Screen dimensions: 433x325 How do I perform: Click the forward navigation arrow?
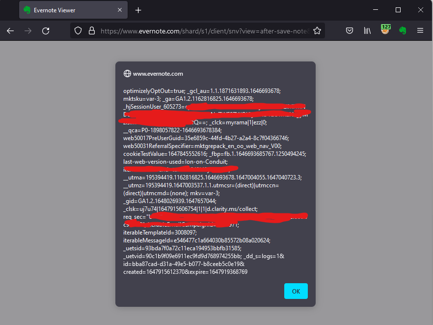[28, 30]
